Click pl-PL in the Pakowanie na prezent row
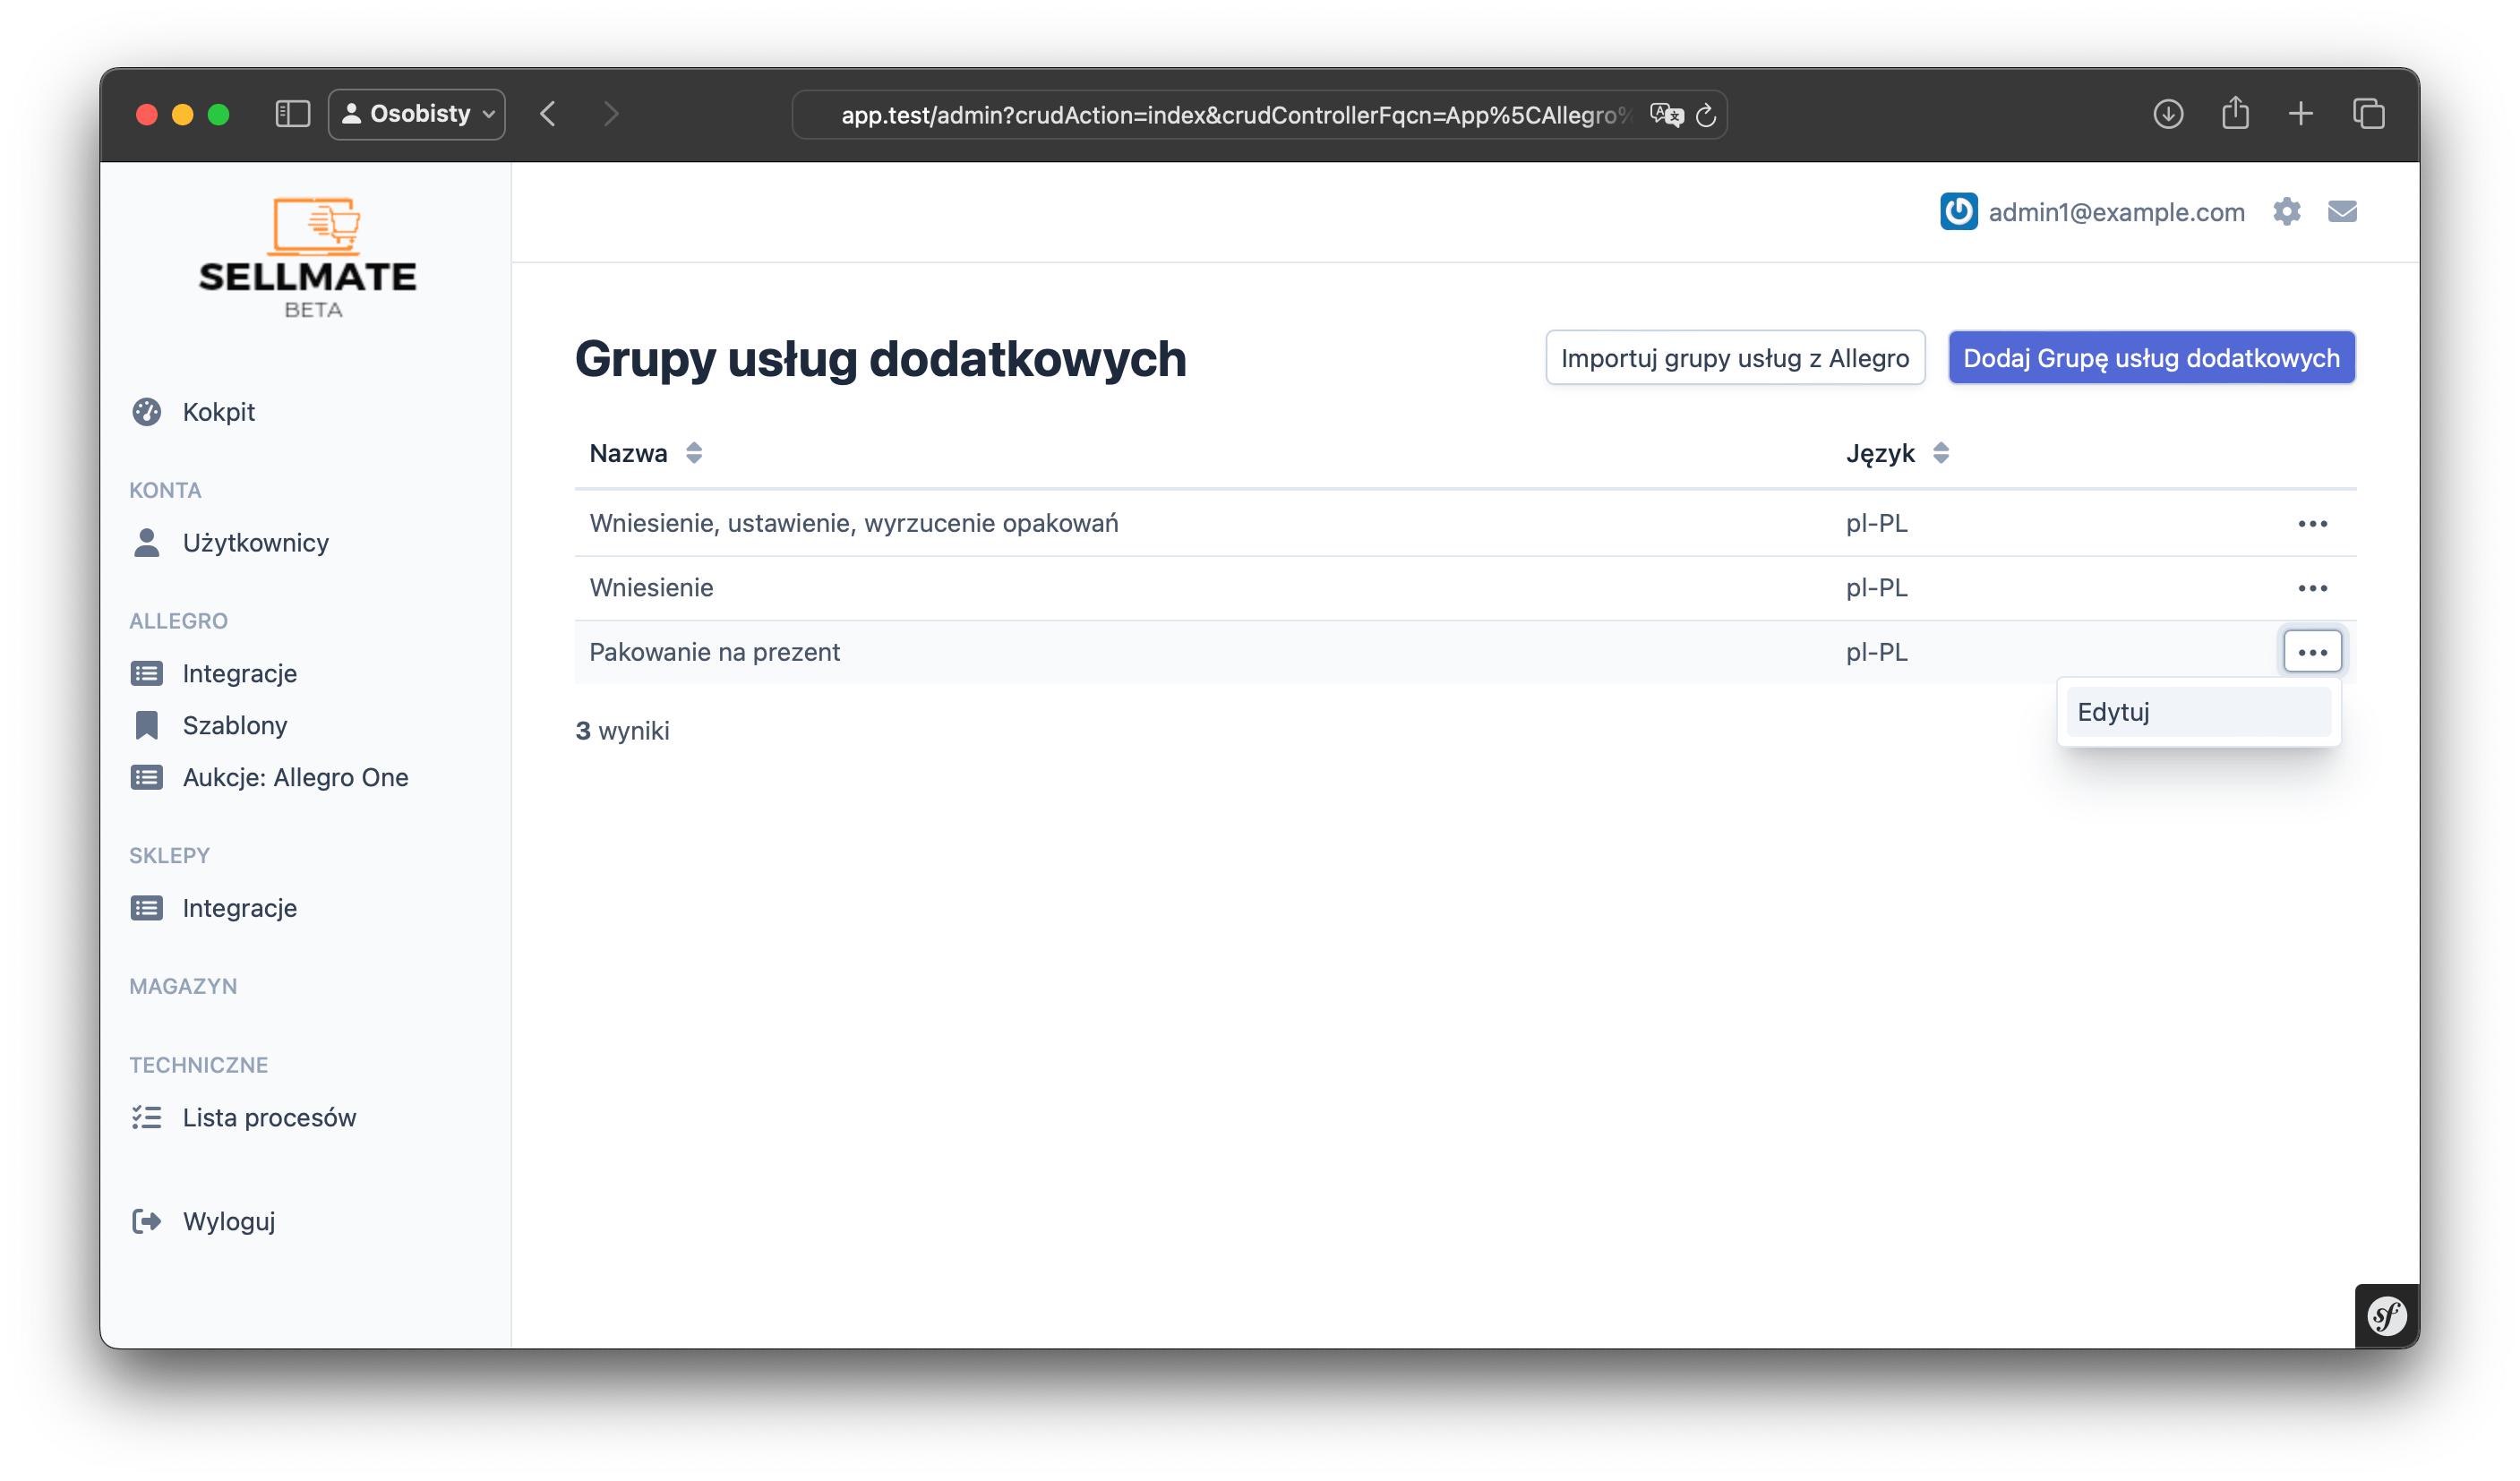The width and height of the screenshot is (2520, 1481). click(1878, 653)
